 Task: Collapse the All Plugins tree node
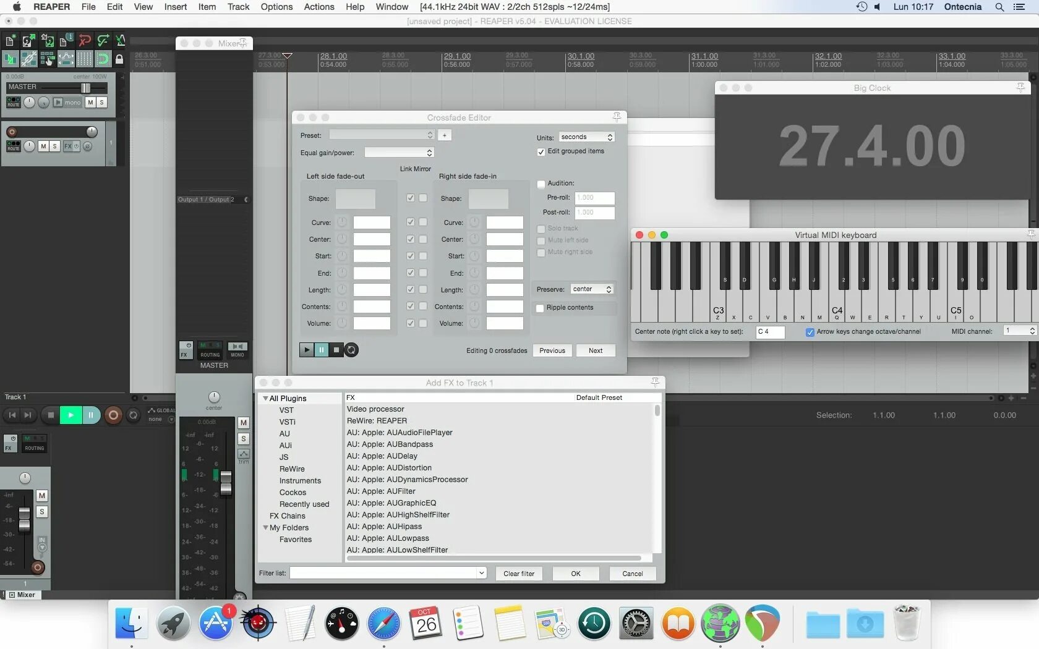265,399
